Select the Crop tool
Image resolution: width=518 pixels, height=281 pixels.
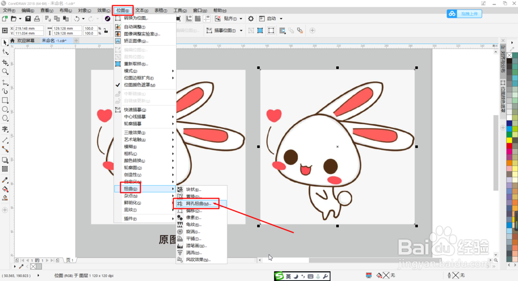tap(5, 63)
